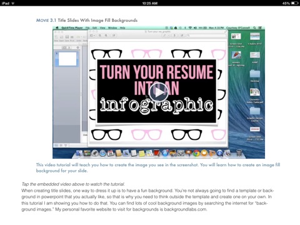Select slide 1 thumbnail in the sidebar
The height and width of the screenshot is (225, 300).
(x=67, y=59)
